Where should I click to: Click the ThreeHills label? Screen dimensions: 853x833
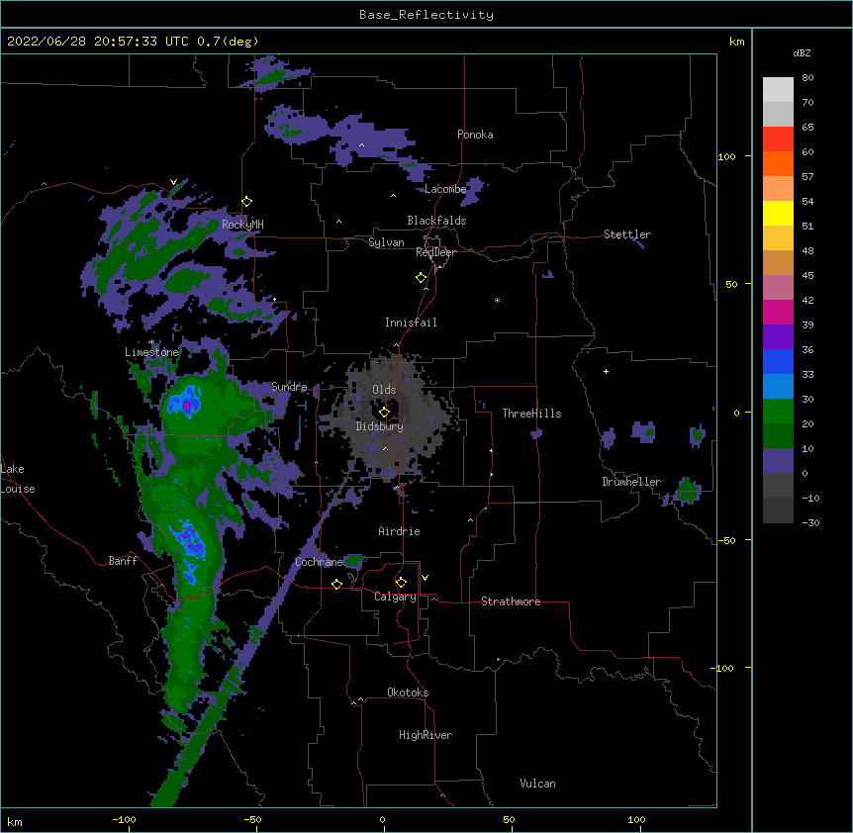click(x=531, y=414)
